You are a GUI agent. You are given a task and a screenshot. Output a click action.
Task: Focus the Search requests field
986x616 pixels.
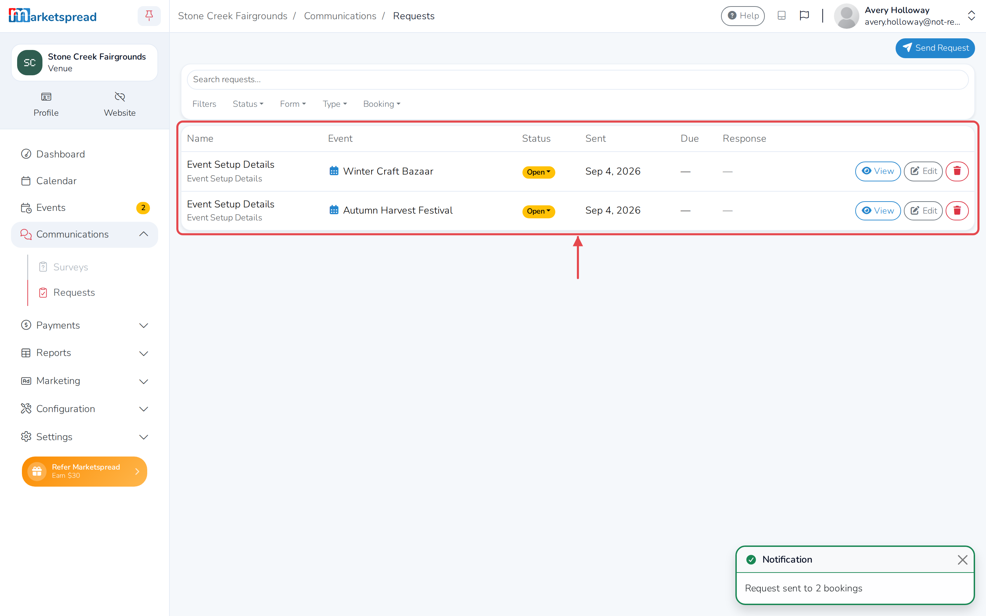point(577,79)
